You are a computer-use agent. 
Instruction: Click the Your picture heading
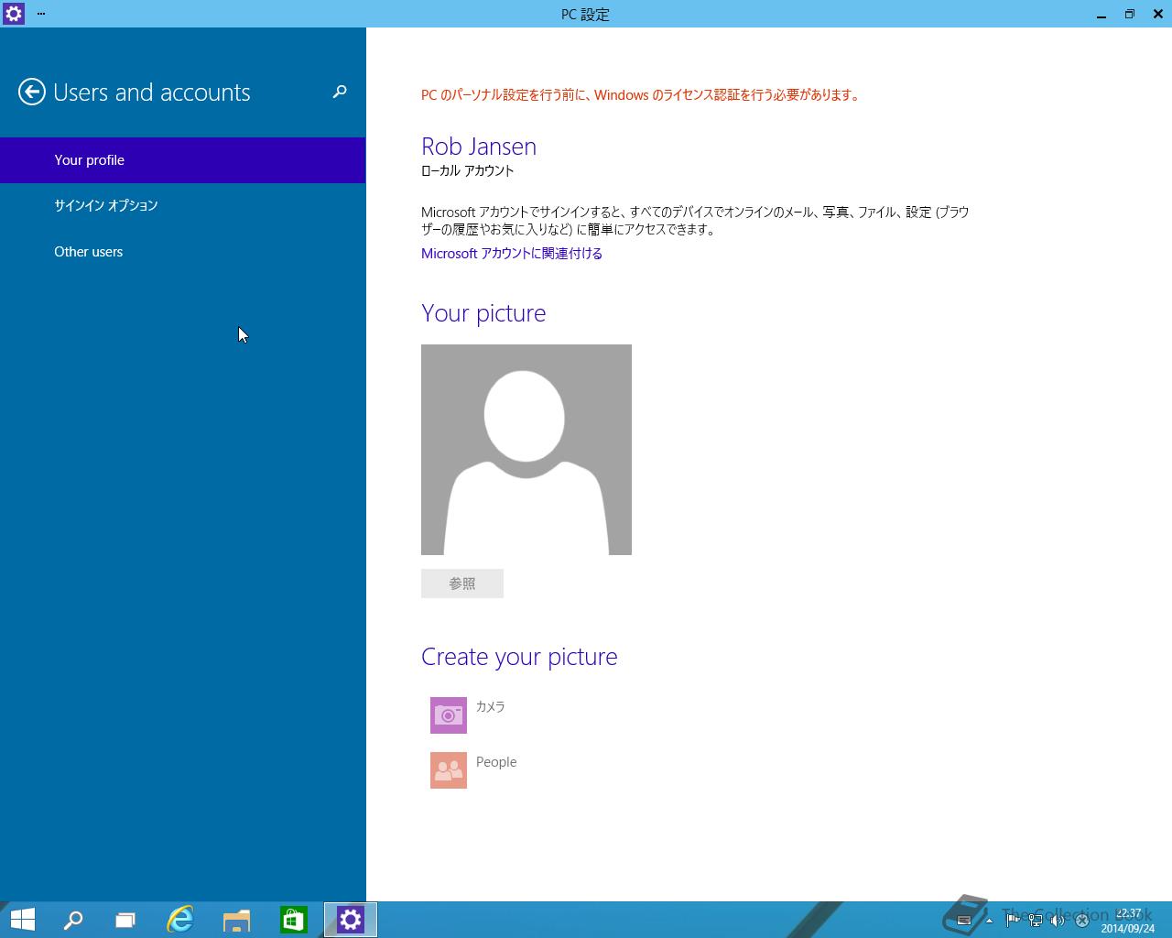point(483,313)
